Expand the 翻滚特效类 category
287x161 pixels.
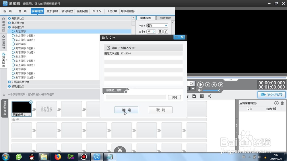point(9,23)
